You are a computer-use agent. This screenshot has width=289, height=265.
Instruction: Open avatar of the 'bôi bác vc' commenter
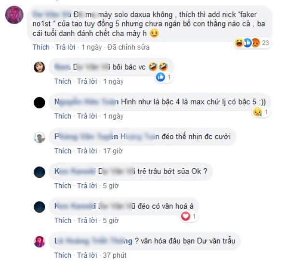[39, 67]
